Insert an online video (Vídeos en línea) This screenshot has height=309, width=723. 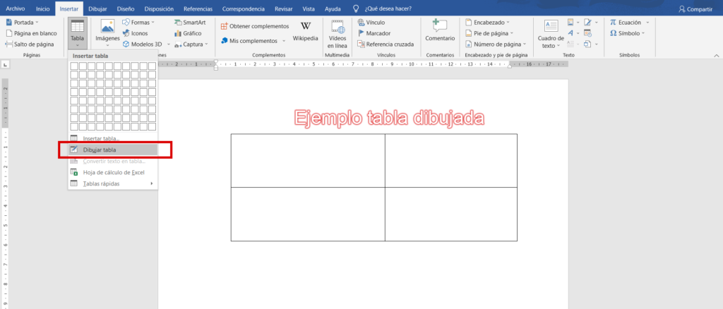click(337, 32)
